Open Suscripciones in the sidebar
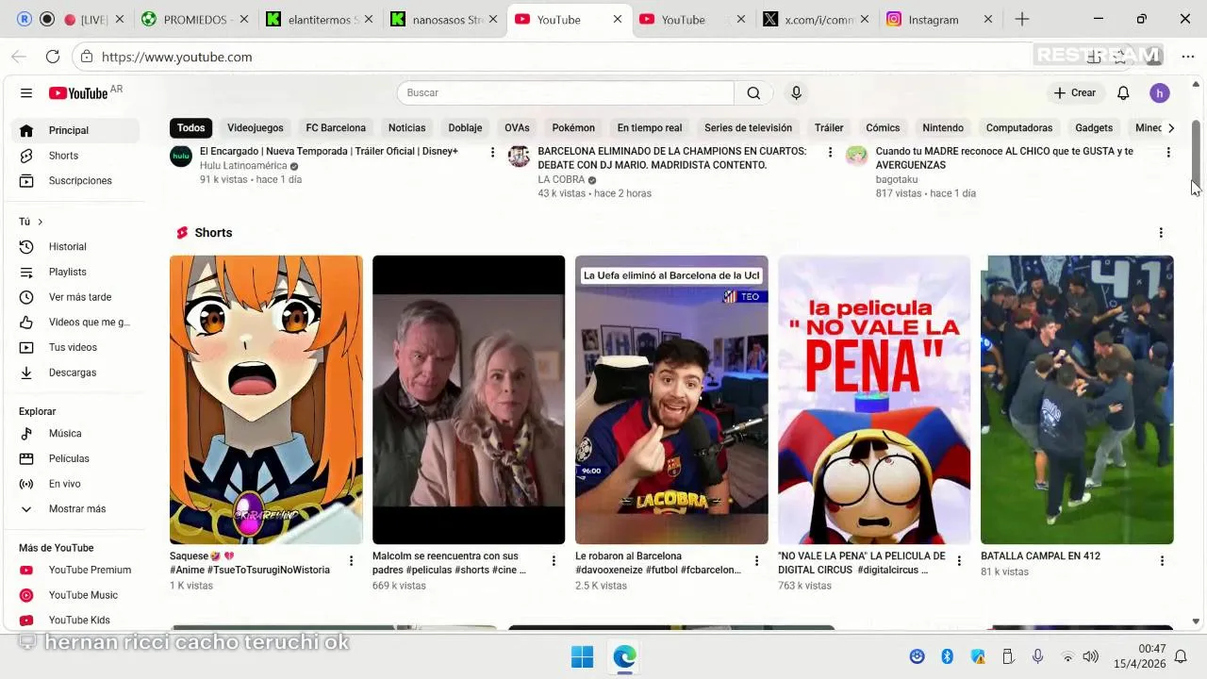Screen dimensions: 1207x679 pos(75,180)
